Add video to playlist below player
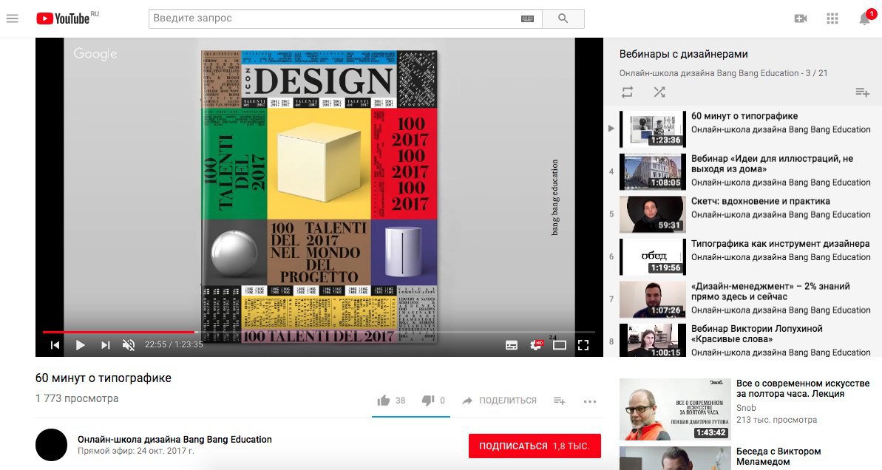 [x=559, y=401]
